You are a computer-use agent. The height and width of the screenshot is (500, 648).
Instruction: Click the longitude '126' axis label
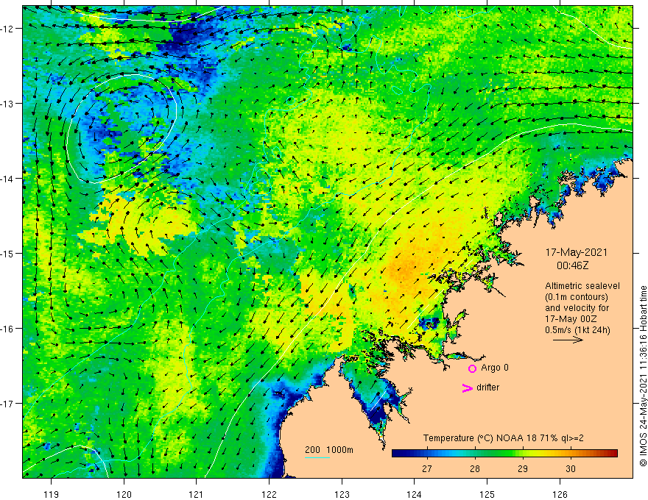coord(560,494)
